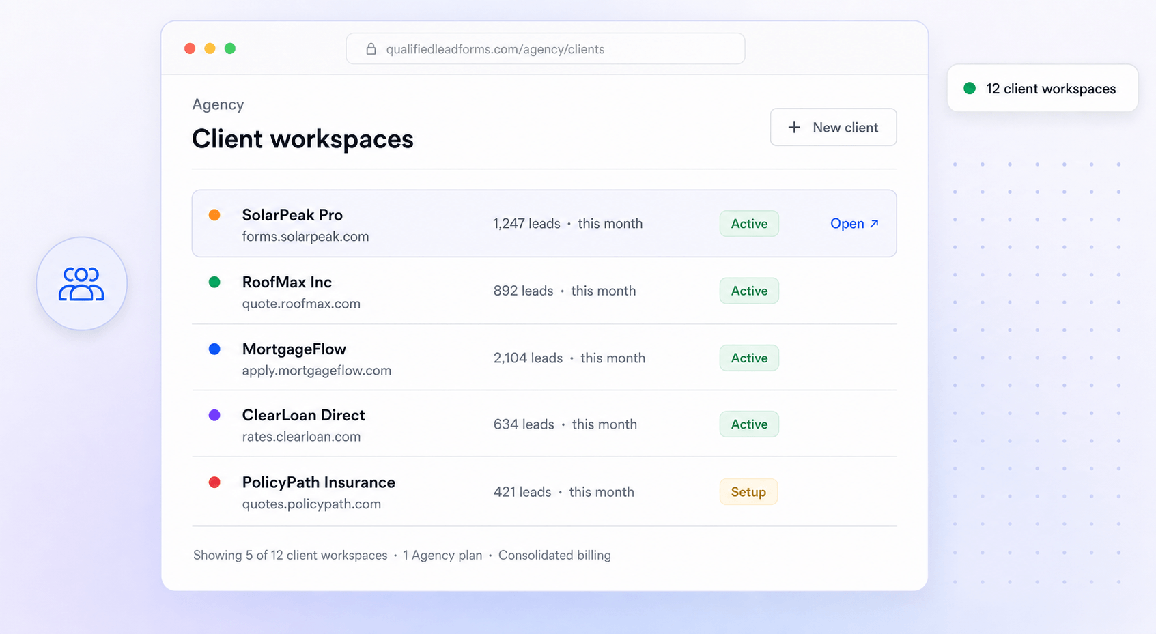Click the 2,104 leads count
Screen dimensions: 1156x634
pyautogui.click(x=528, y=358)
